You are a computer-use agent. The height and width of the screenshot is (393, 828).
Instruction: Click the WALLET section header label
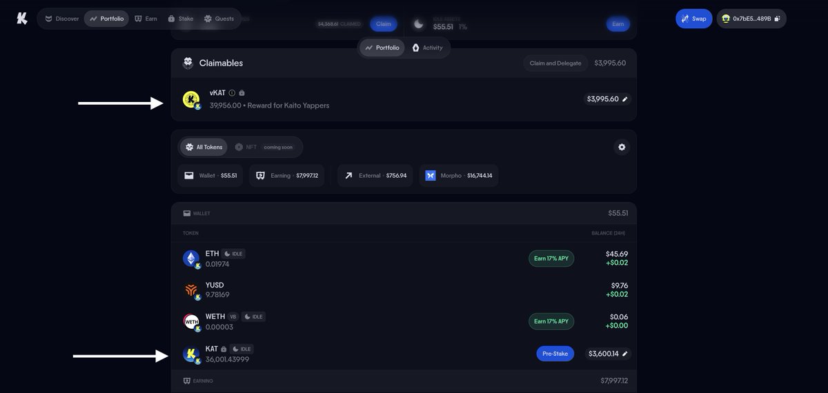click(x=197, y=214)
